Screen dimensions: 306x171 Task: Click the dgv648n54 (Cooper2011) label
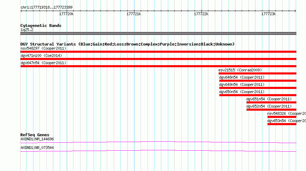[242, 77]
